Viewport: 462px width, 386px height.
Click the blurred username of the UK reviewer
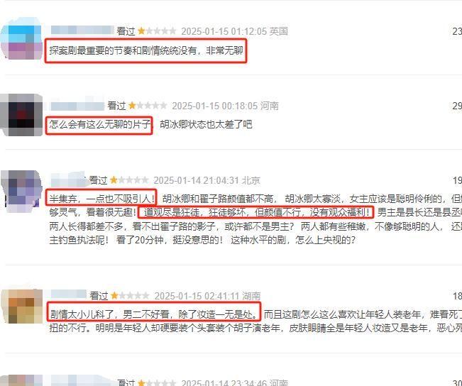pos(82,31)
